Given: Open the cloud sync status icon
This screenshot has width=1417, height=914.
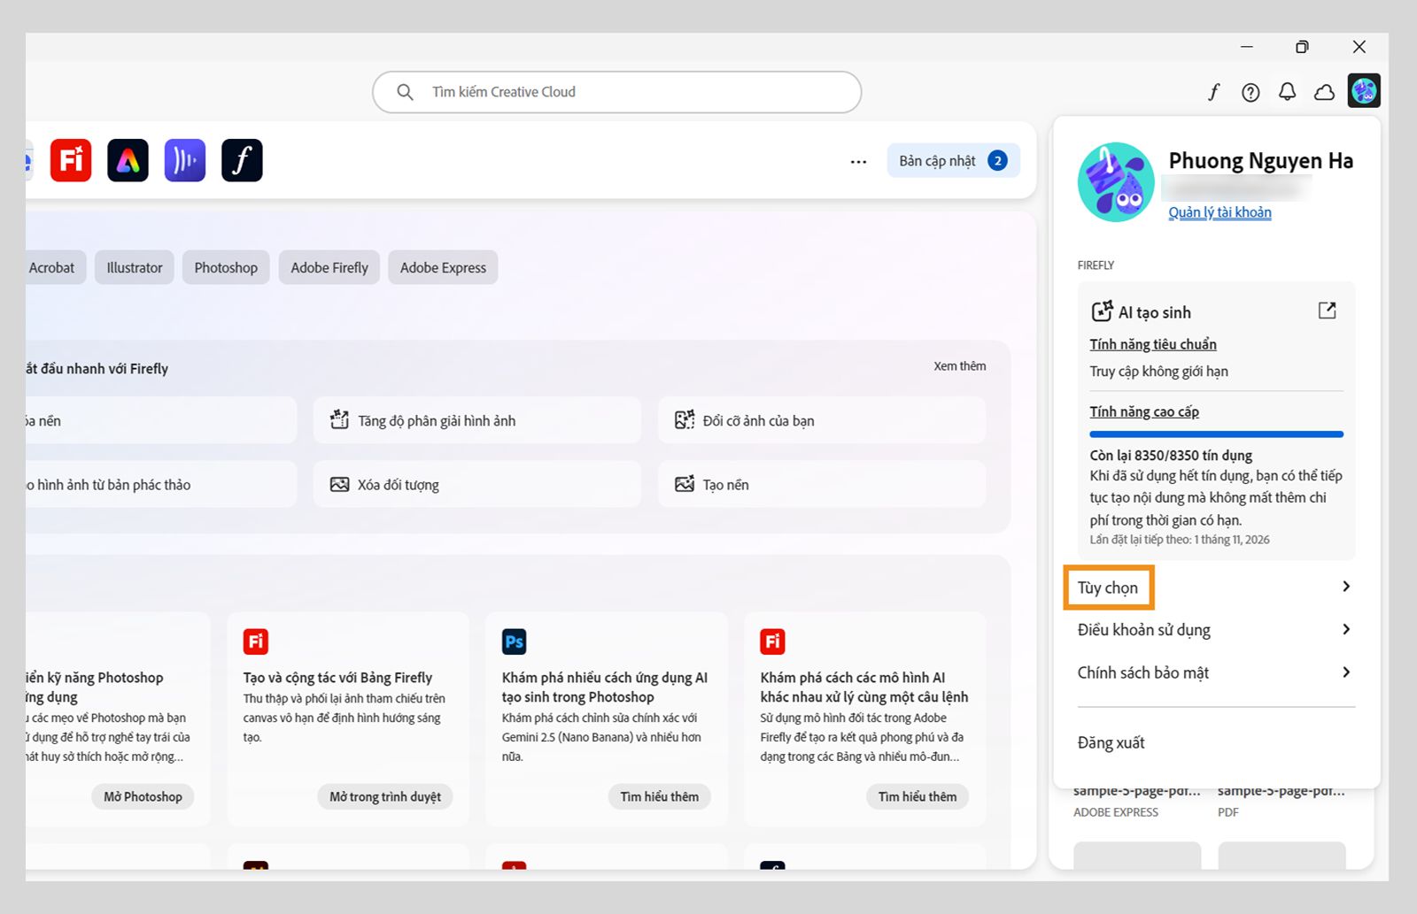Looking at the screenshot, I should pos(1324,91).
